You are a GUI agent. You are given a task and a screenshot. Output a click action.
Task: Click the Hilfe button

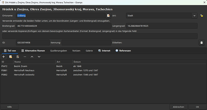point(9,107)
